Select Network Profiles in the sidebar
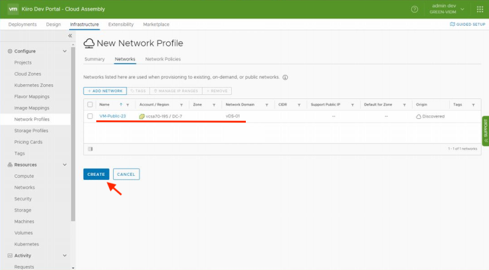Image resolution: width=489 pixels, height=270 pixels. click(x=32, y=119)
